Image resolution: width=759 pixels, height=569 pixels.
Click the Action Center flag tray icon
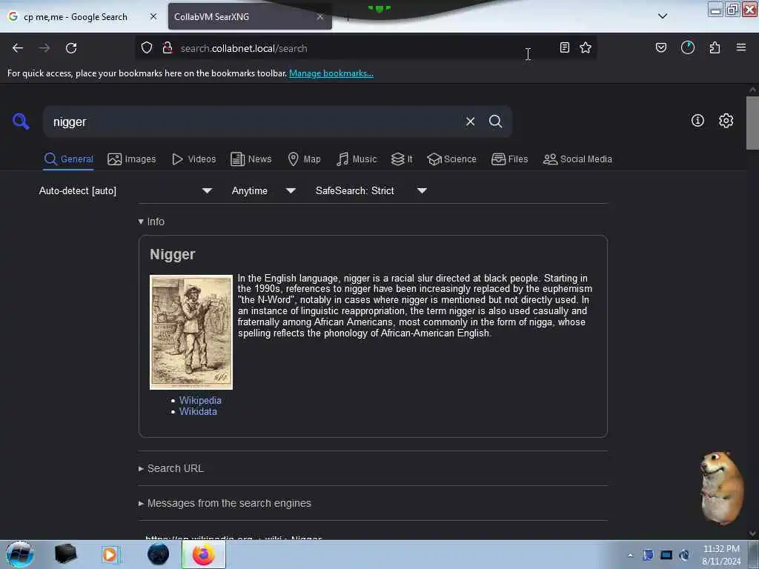click(x=648, y=555)
